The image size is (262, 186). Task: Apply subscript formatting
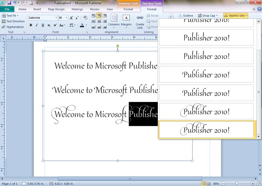[x=49, y=25]
